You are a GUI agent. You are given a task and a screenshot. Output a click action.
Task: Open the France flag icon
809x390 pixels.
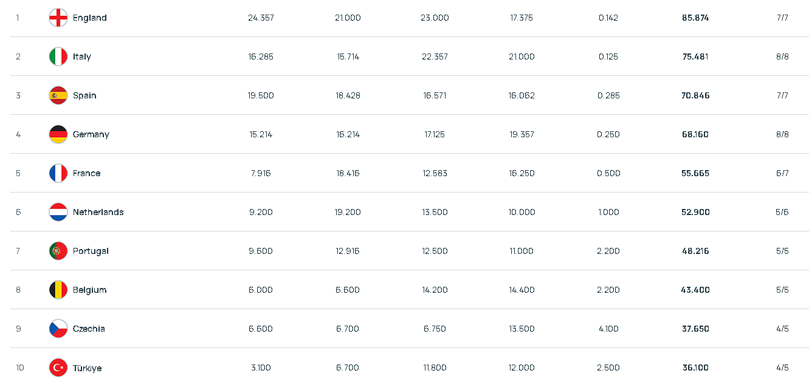(x=58, y=173)
